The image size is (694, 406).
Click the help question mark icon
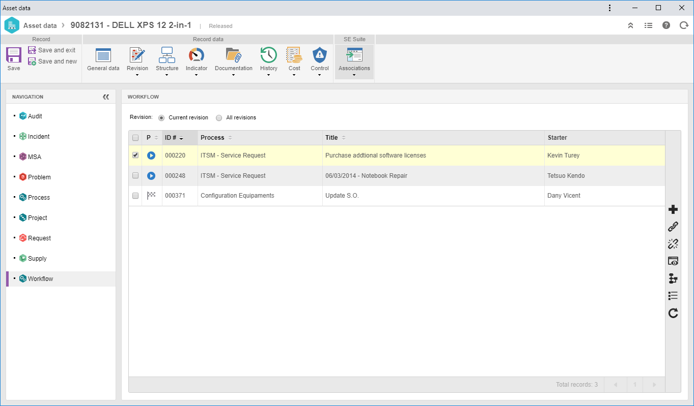click(666, 25)
